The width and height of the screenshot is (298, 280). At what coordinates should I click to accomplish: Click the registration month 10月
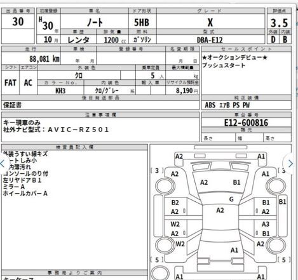[x=51, y=39]
